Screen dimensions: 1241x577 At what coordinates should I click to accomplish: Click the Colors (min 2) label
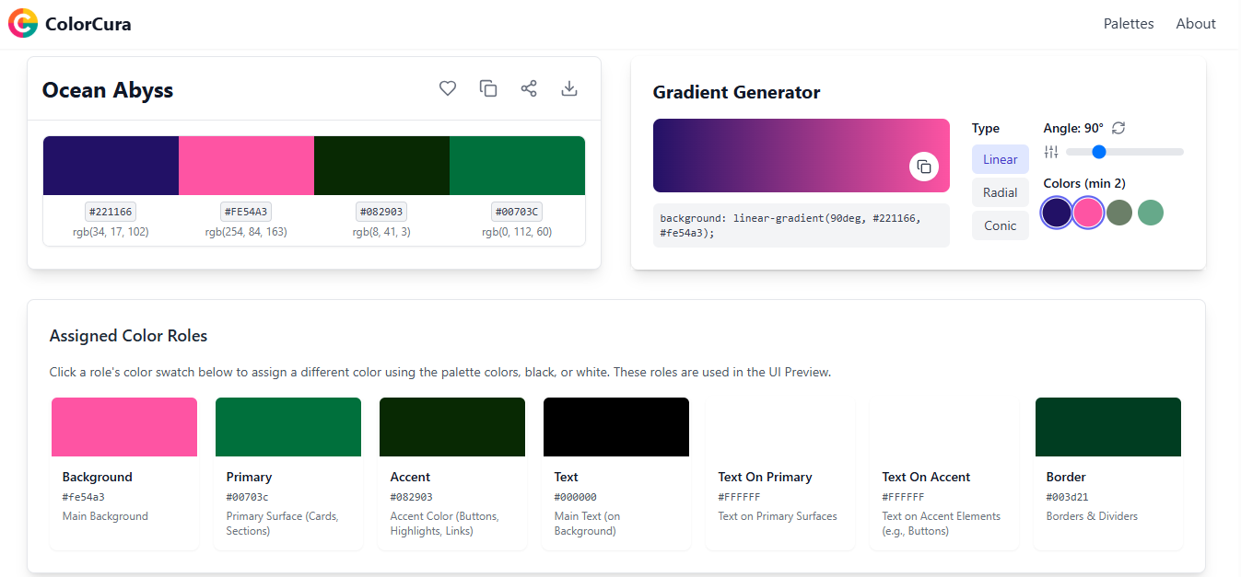click(1084, 183)
